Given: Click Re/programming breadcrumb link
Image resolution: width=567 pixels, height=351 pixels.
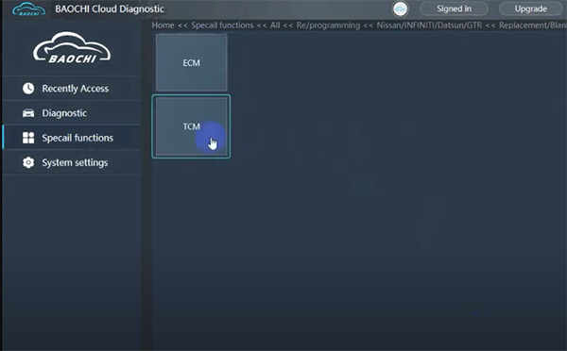Looking at the screenshot, I should pos(328,25).
